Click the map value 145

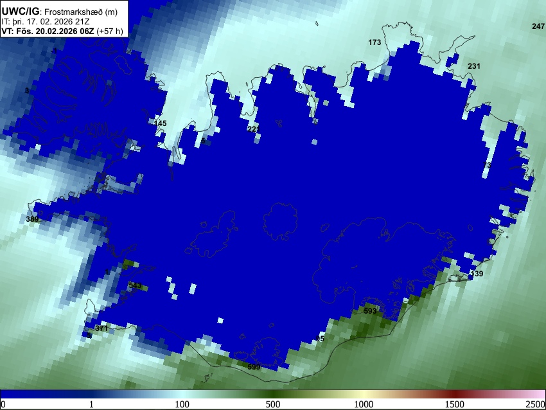pos(160,123)
